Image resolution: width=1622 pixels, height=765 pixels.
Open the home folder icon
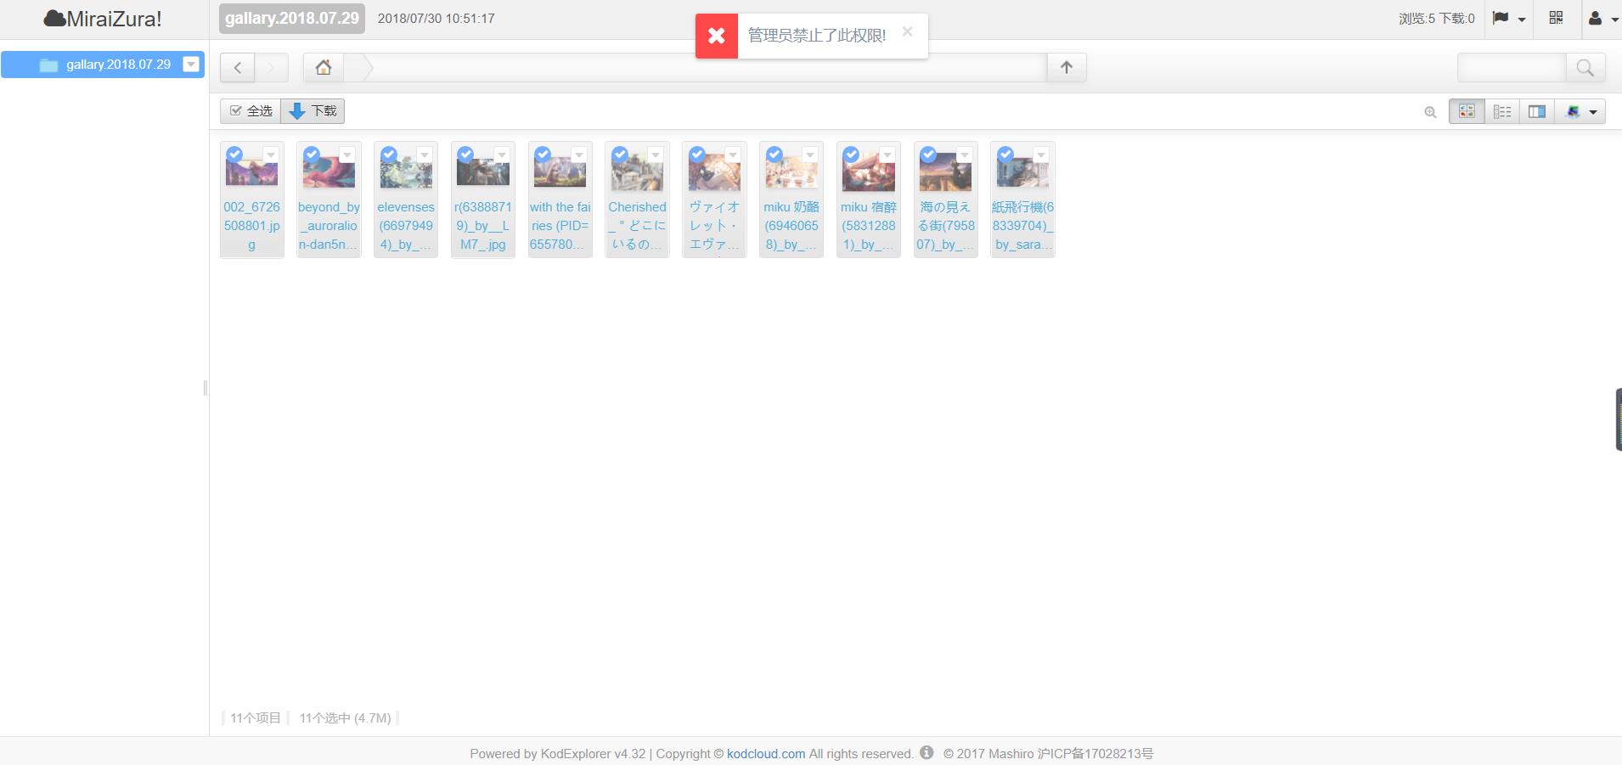click(324, 68)
